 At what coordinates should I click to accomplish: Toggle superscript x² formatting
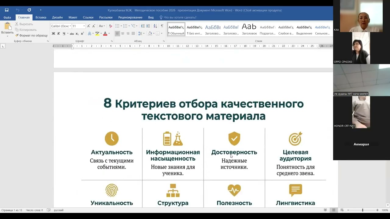[x=82, y=33]
